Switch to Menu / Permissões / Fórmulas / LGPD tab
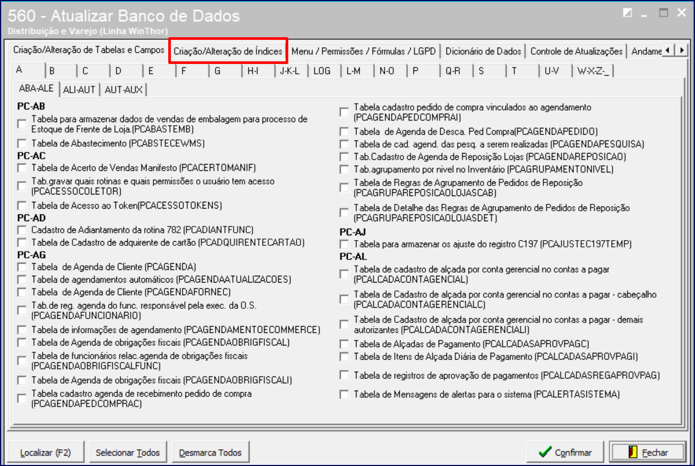 pos(364,51)
